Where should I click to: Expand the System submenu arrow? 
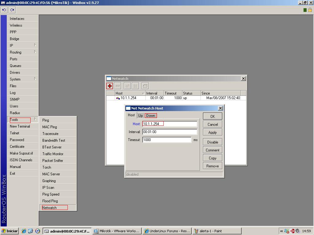pos(35,79)
